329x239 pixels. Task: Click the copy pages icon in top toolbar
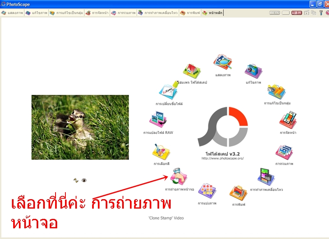point(314,13)
